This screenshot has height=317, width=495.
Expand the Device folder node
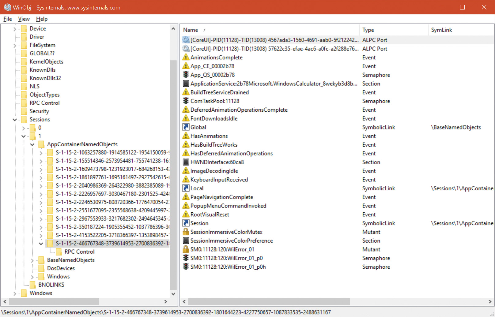[x=15, y=29]
